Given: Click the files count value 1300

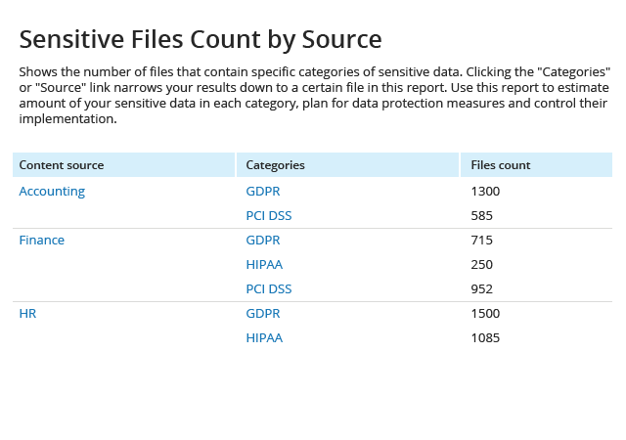Looking at the screenshot, I should tap(485, 192).
